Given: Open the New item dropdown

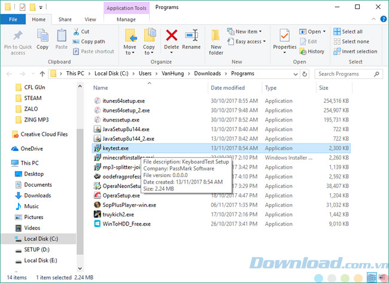Looking at the screenshot, I should pos(244,32).
